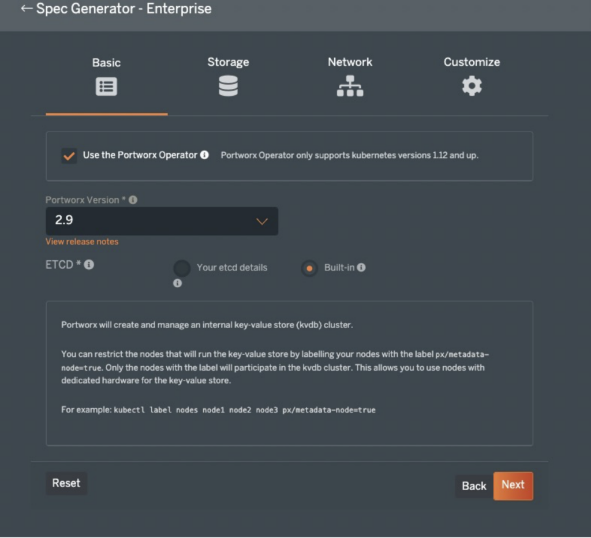Click the info icon under Your etcd details
This screenshot has height=538, width=591.
[177, 283]
